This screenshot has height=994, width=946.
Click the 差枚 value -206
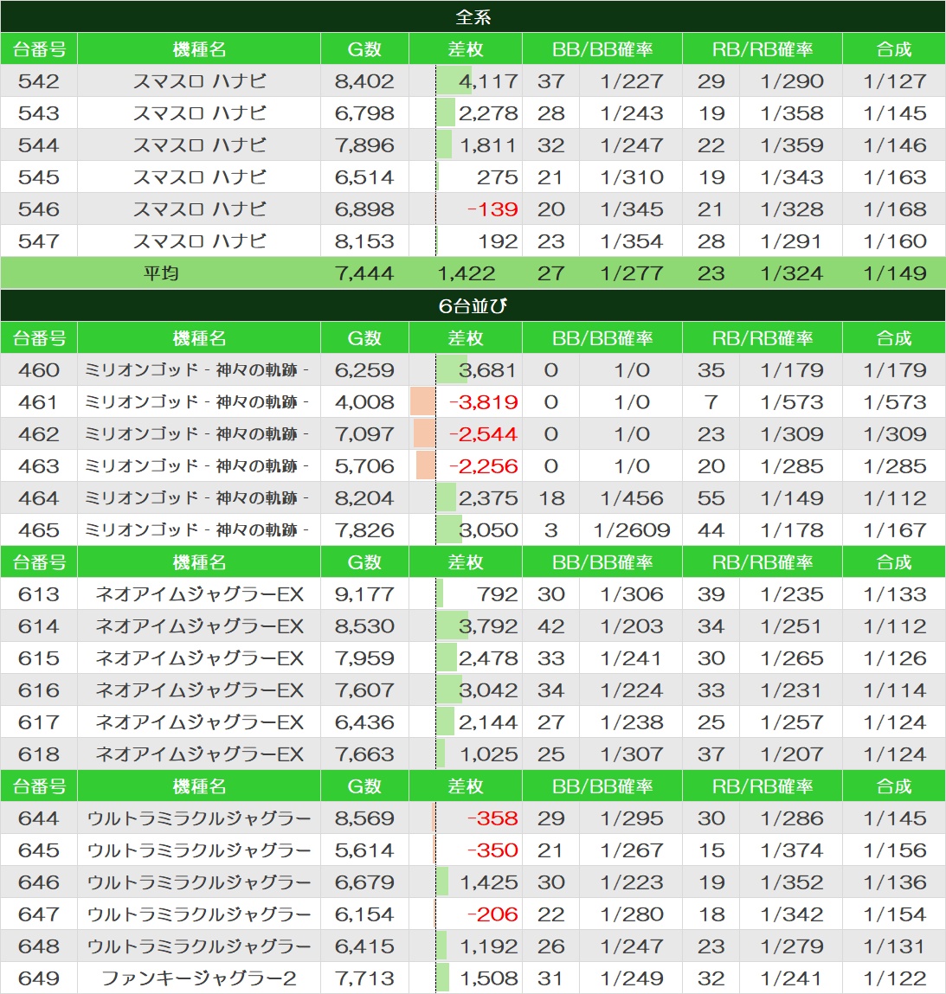pos(492,914)
